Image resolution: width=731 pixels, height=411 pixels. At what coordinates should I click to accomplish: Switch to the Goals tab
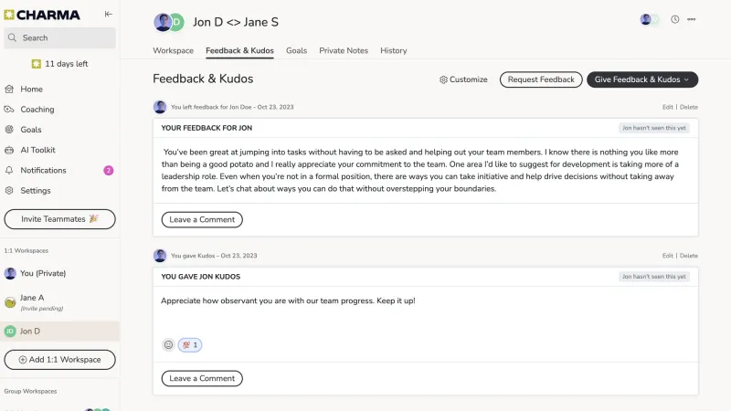point(296,51)
